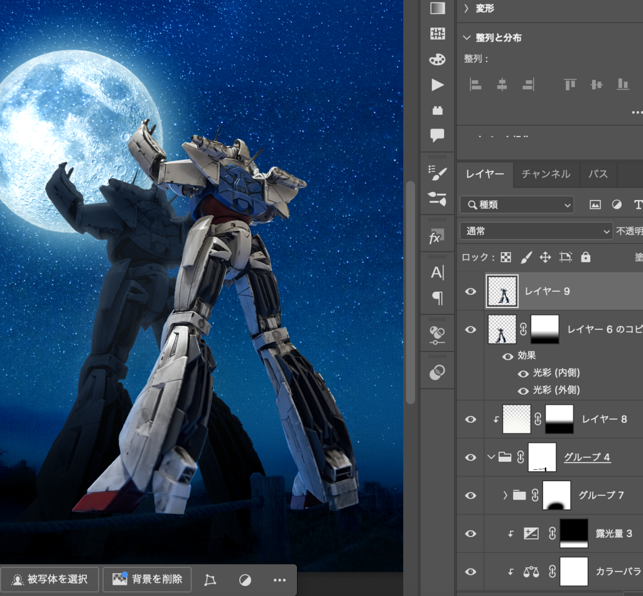Open the Actions panel play icon
Screen dimensions: 643x596
click(436, 85)
